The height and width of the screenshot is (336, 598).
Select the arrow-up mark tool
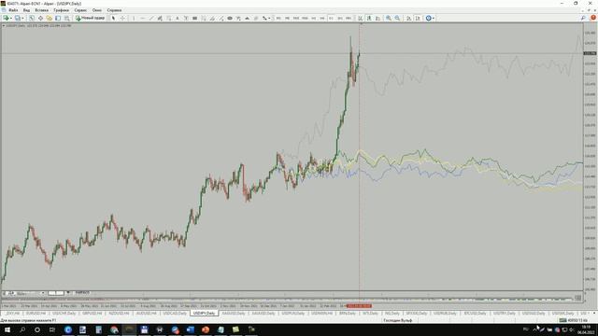(x=247, y=18)
